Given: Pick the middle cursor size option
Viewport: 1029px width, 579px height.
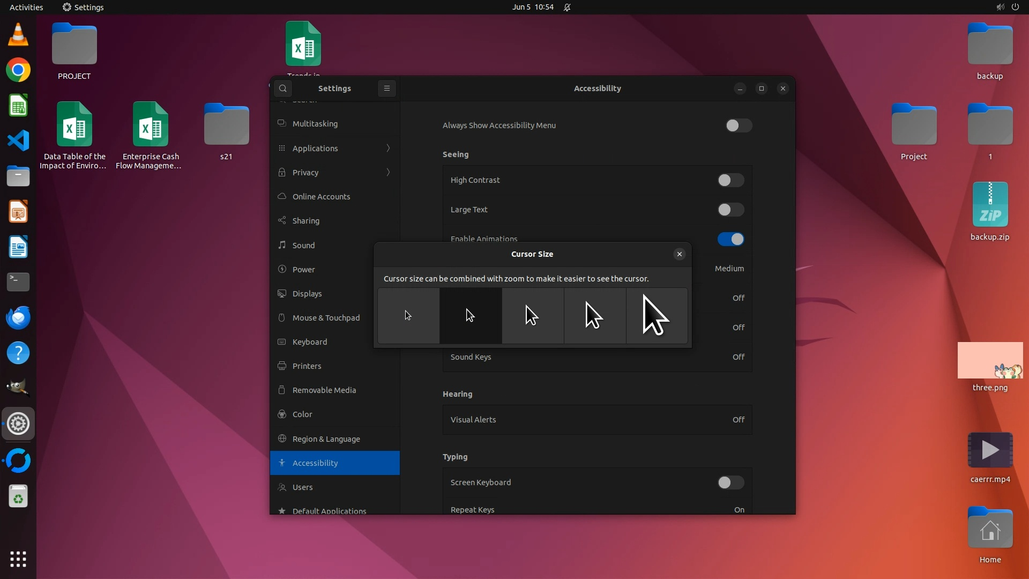Looking at the screenshot, I should pos(533,316).
